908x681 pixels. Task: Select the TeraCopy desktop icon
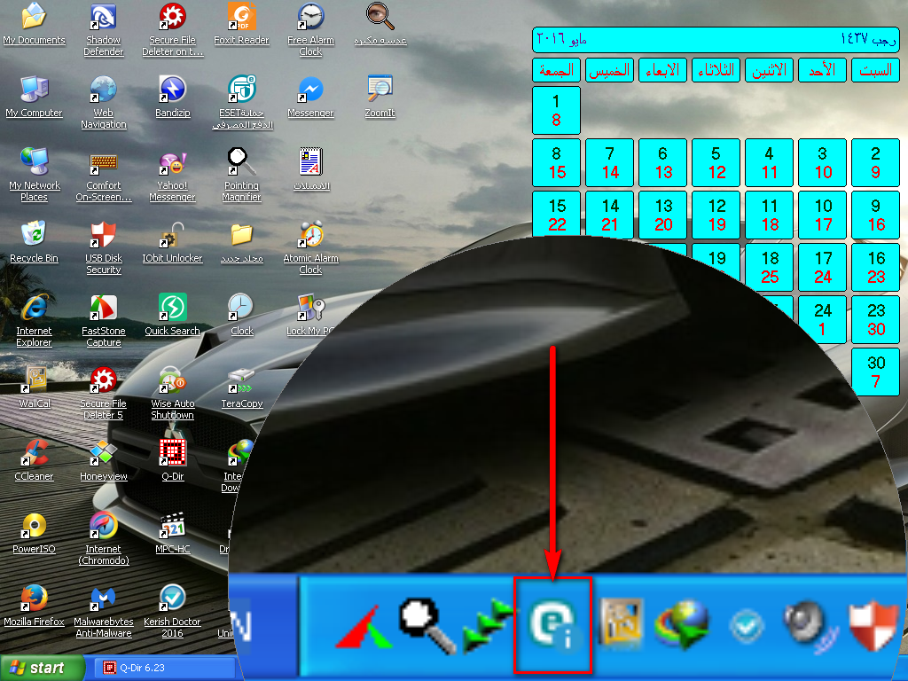(241, 388)
